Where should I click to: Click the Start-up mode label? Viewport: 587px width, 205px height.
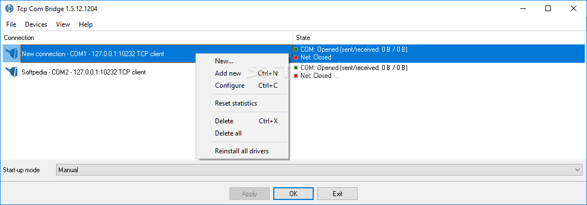(21, 170)
